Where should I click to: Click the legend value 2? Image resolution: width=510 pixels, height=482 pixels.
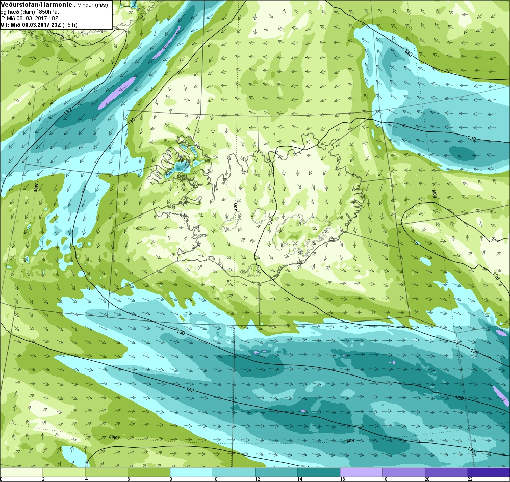click(43, 479)
